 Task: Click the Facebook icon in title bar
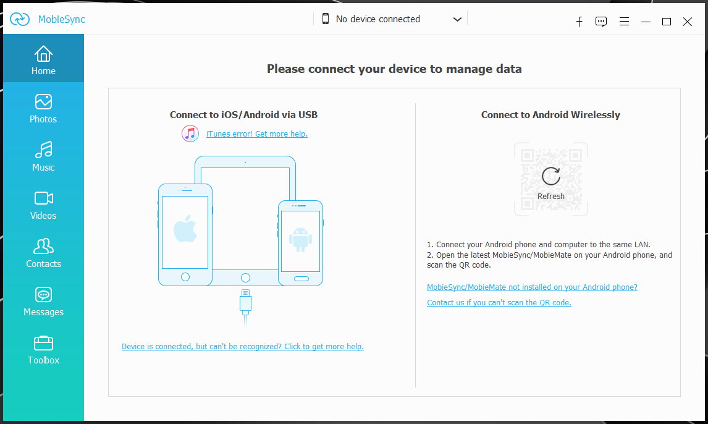(x=579, y=22)
